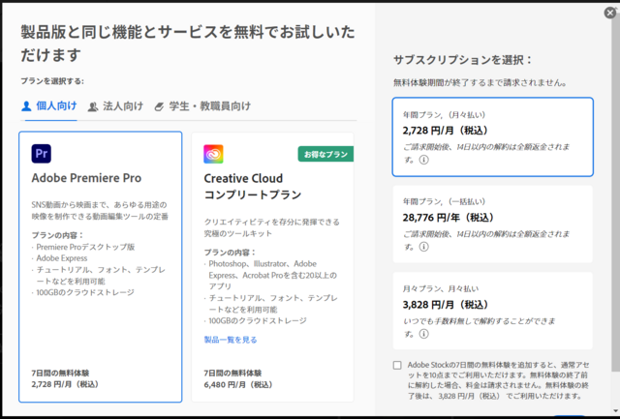Select 年間プラン (一括払い) 28,776 円/年 option
Image resolution: width=620 pixels, height=419 pixels.
(493, 224)
